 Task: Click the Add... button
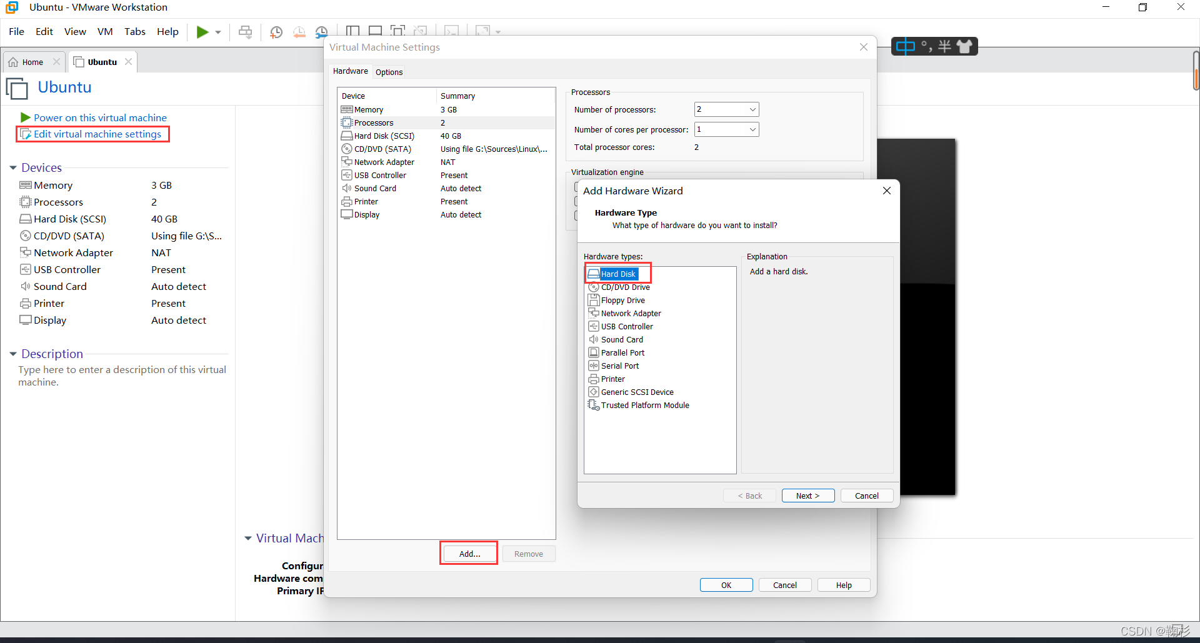pos(469,554)
